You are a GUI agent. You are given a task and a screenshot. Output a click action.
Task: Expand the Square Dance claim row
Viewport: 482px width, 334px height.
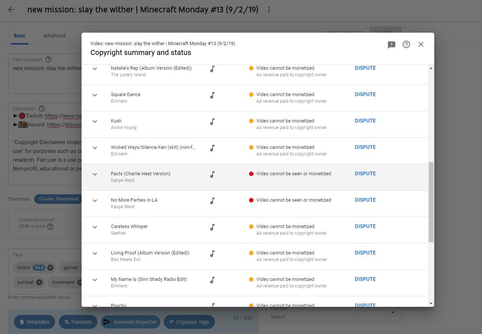tap(95, 95)
